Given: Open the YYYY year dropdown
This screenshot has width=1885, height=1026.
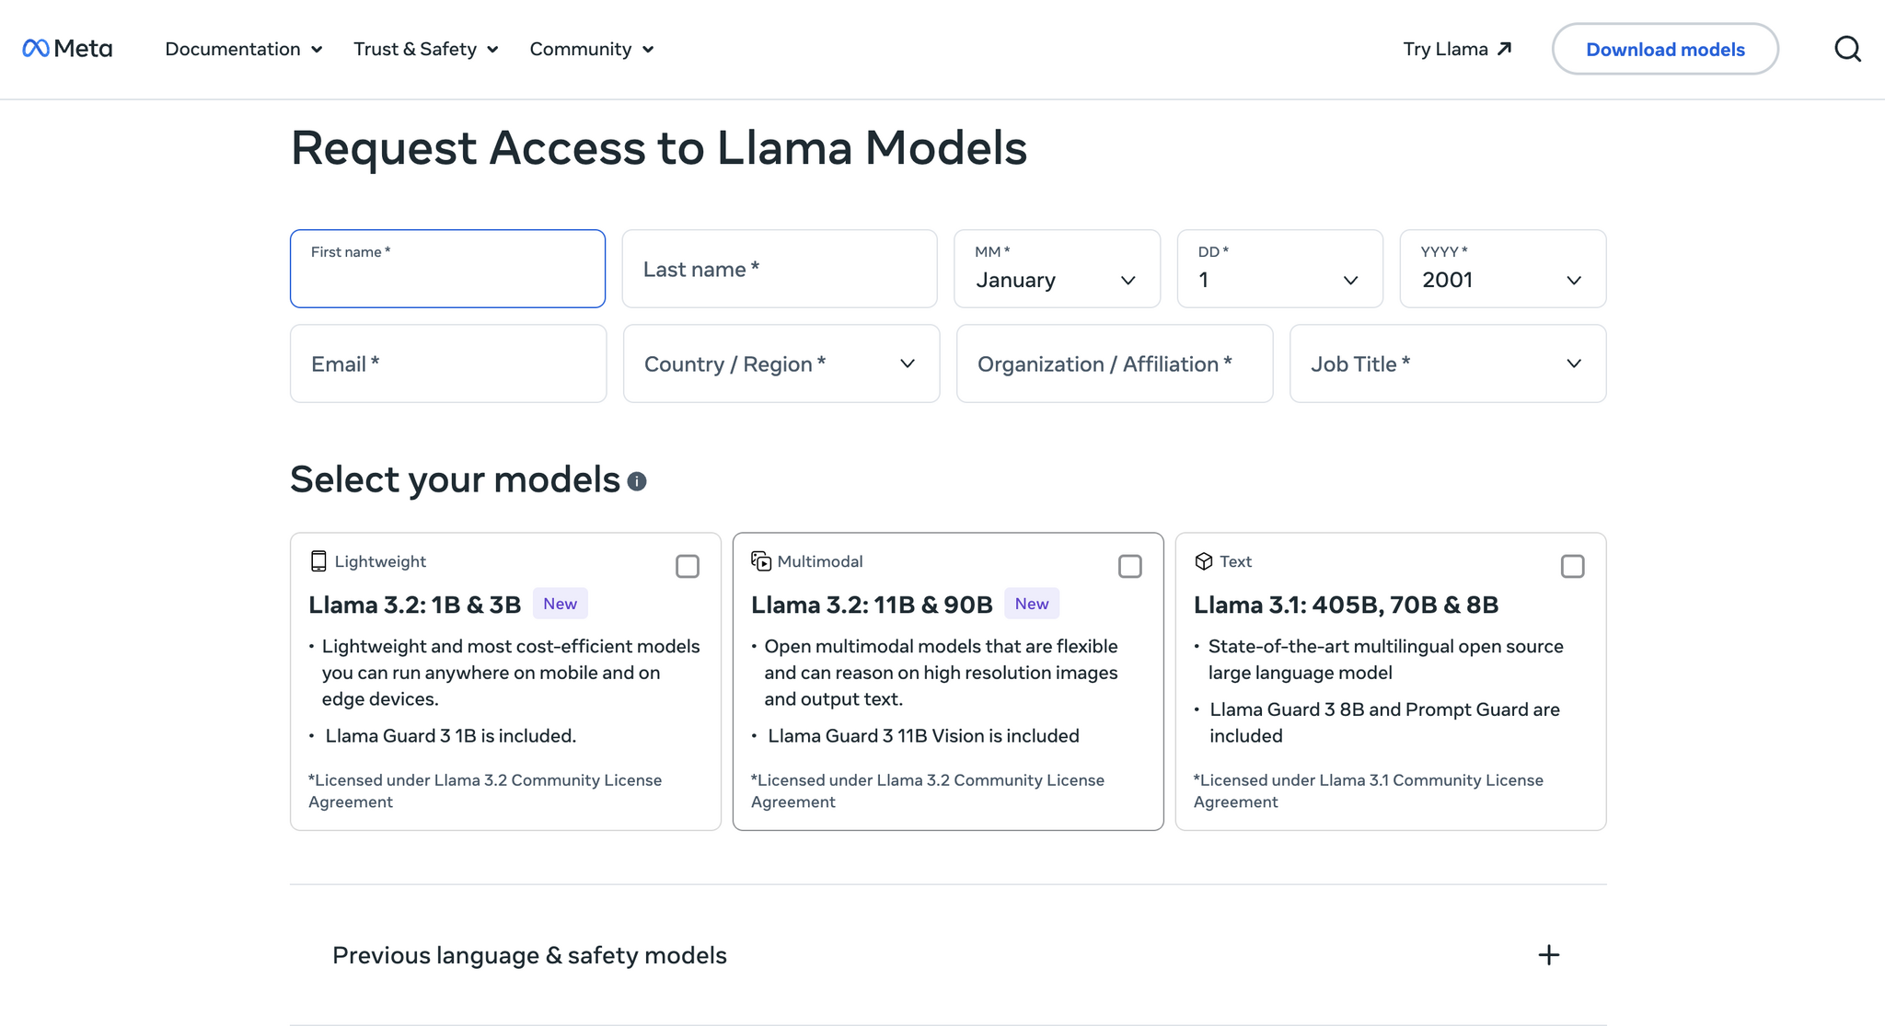Looking at the screenshot, I should pyautogui.click(x=1503, y=269).
